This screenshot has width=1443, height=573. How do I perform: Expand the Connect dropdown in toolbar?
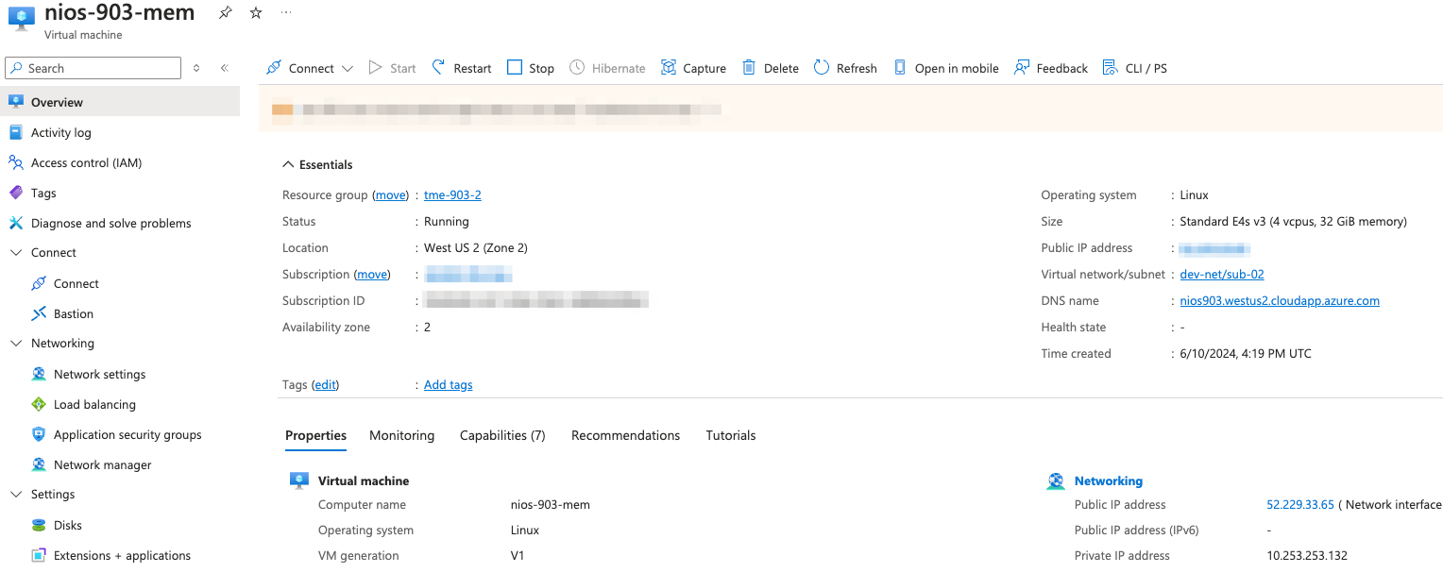click(348, 69)
